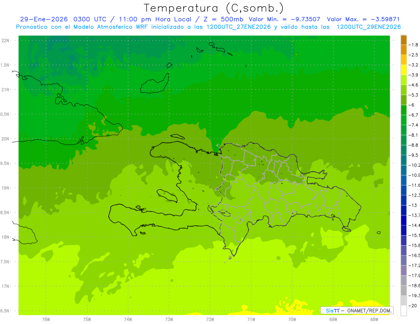Click the "21N" latitude label
420x324 pixels.
click(6, 90)
